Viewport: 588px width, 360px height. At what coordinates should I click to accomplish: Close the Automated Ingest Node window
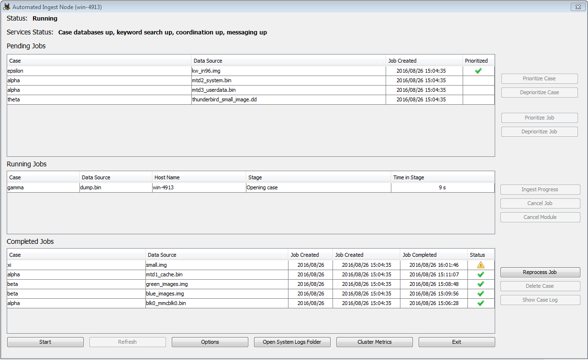pos(576,7)
